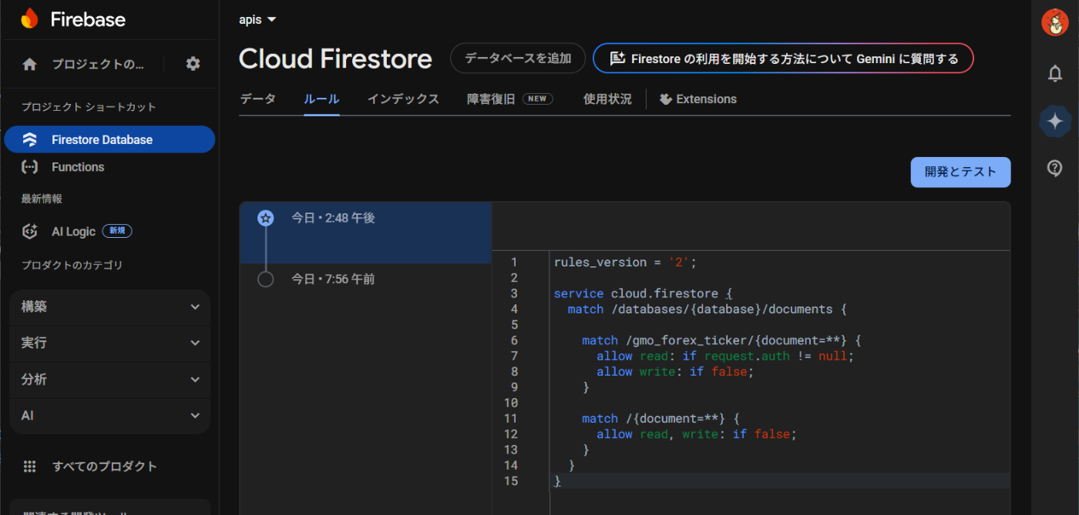The height and width of the screenshot is (515, 1079).
Task: Open Functions sidebar item
Action: tap(109, 166)
